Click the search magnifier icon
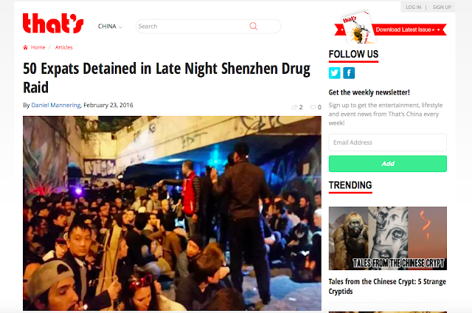Viewport: 472px width, 313px height. [254, 27]
